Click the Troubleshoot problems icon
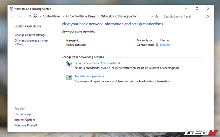 (69, 77)
